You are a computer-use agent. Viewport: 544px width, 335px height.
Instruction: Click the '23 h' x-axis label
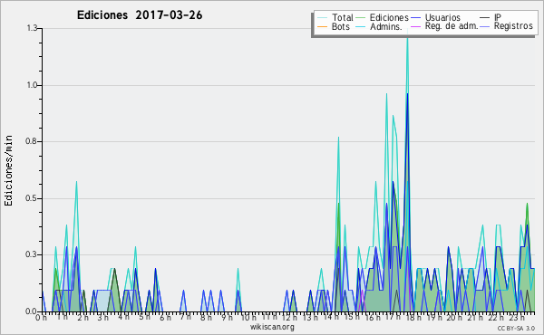click(517, 318)
